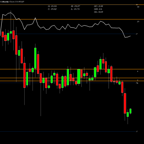Click the '17' label on the bottom blue line

(137, 132)
